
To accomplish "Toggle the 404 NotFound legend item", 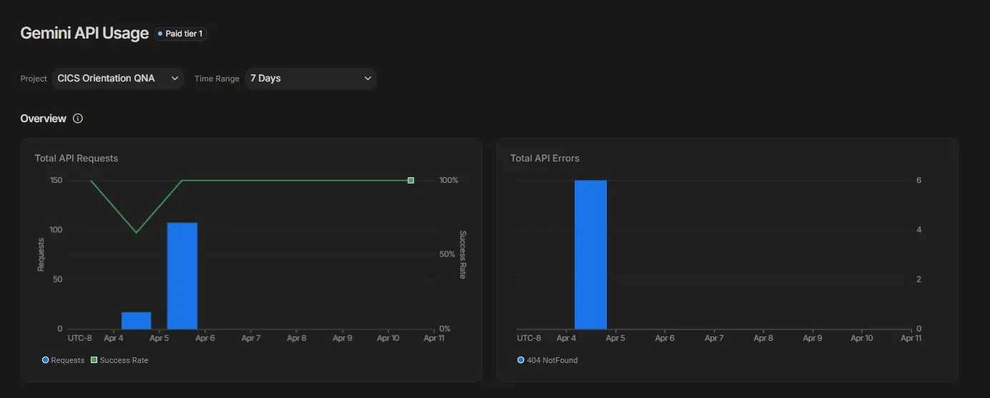I will pyautogui.click(x=548, y=360).
